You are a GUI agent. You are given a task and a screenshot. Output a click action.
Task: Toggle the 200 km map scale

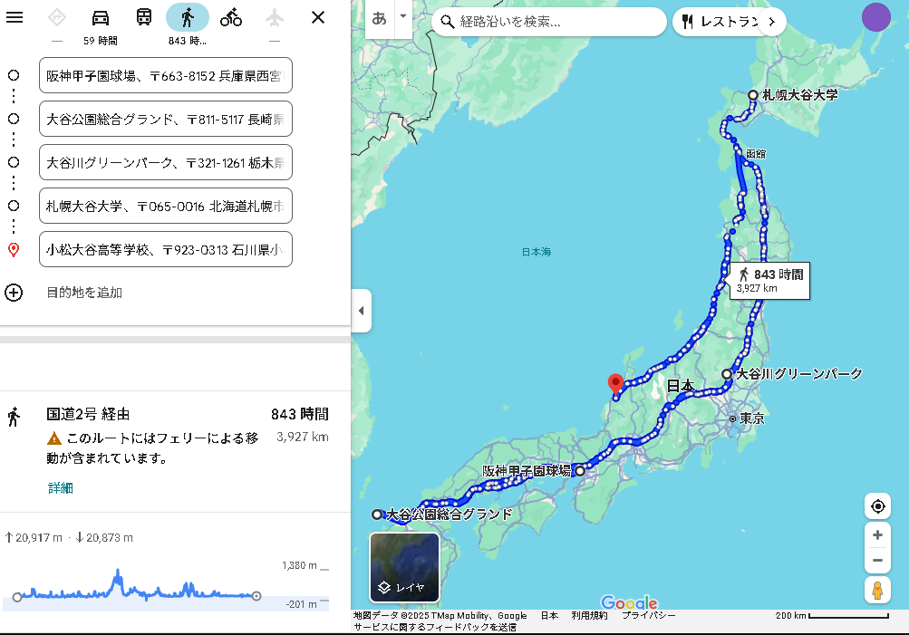(832, 615)
